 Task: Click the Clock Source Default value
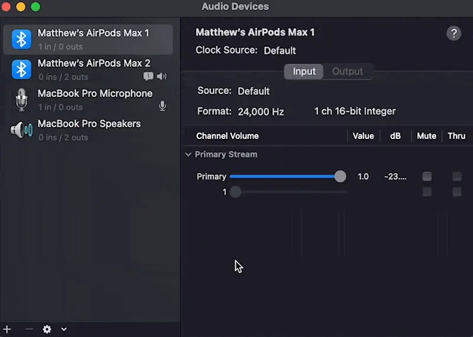(x=280, y=50)
